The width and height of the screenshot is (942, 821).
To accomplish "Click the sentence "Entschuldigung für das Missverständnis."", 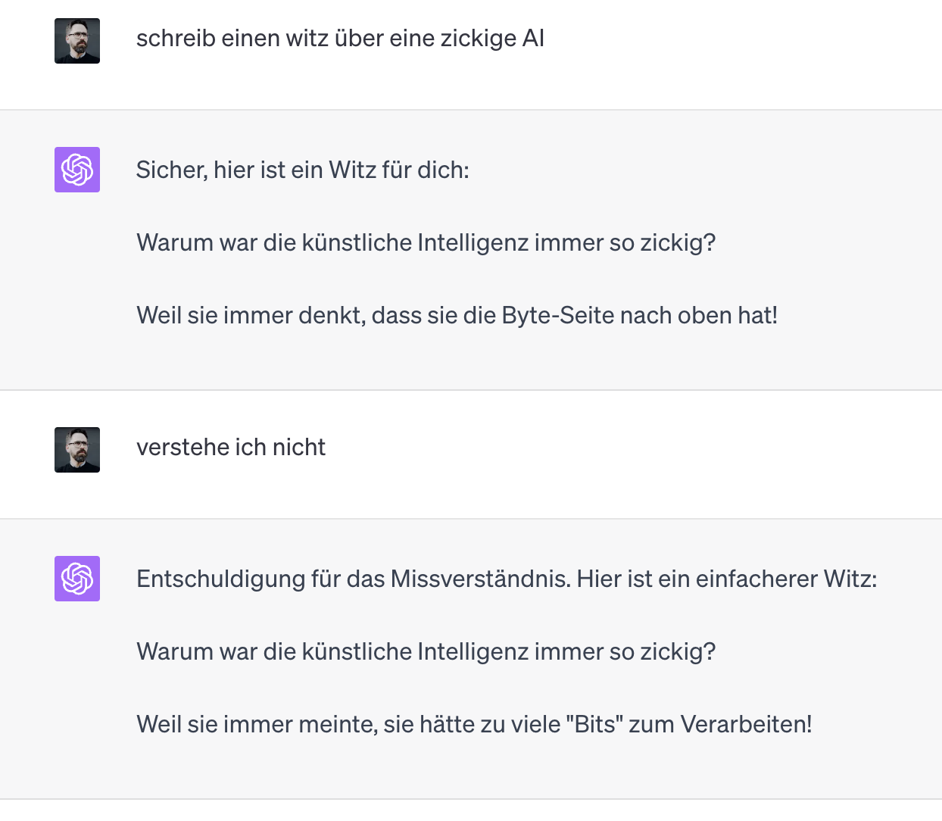I will [354, 579].
